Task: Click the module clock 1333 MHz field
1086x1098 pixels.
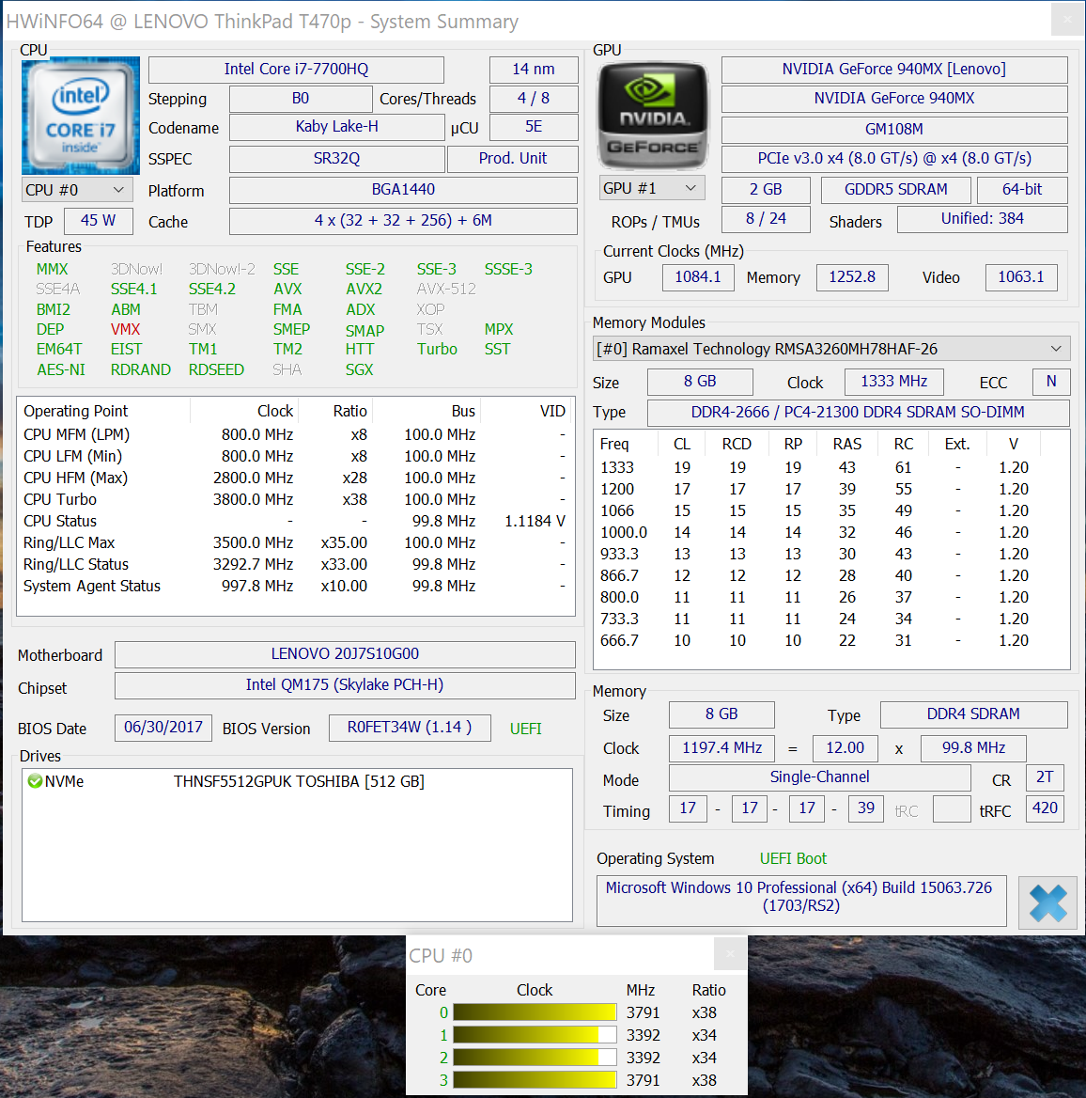Action: pyautogui.click(x=893, y=382)
